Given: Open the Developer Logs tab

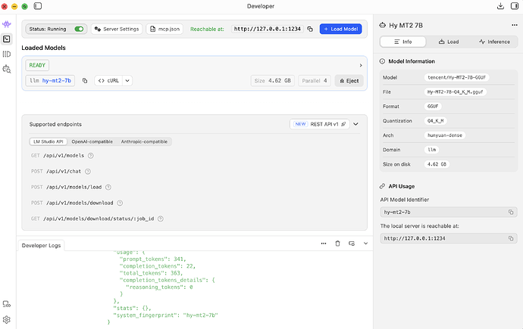Looking at the screenshot, I should point(41,246).
